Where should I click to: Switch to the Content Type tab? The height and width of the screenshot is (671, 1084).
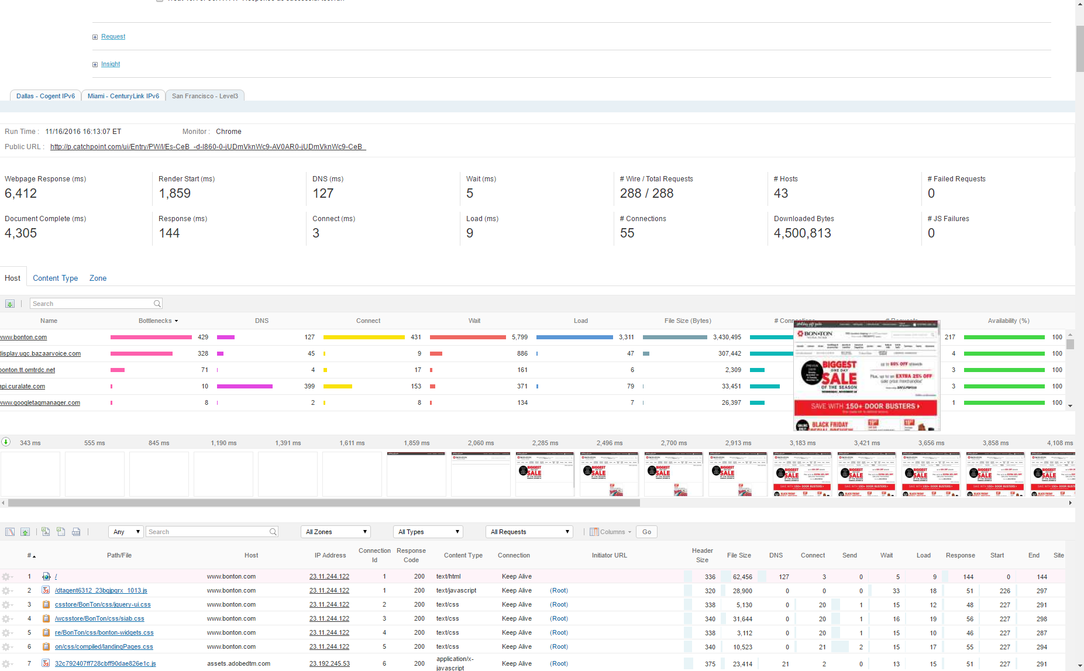pyautogui.click(x=55, y=278)
